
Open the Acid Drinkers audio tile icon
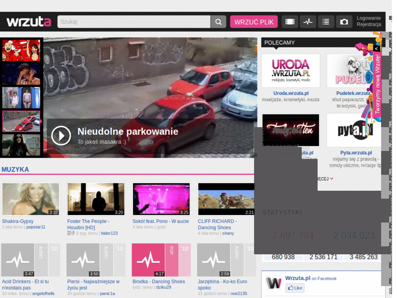[x=18, y=260]
